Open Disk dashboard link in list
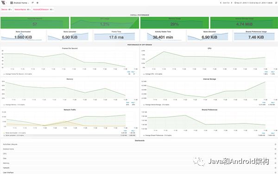278x174 pixels. [5, 158]
